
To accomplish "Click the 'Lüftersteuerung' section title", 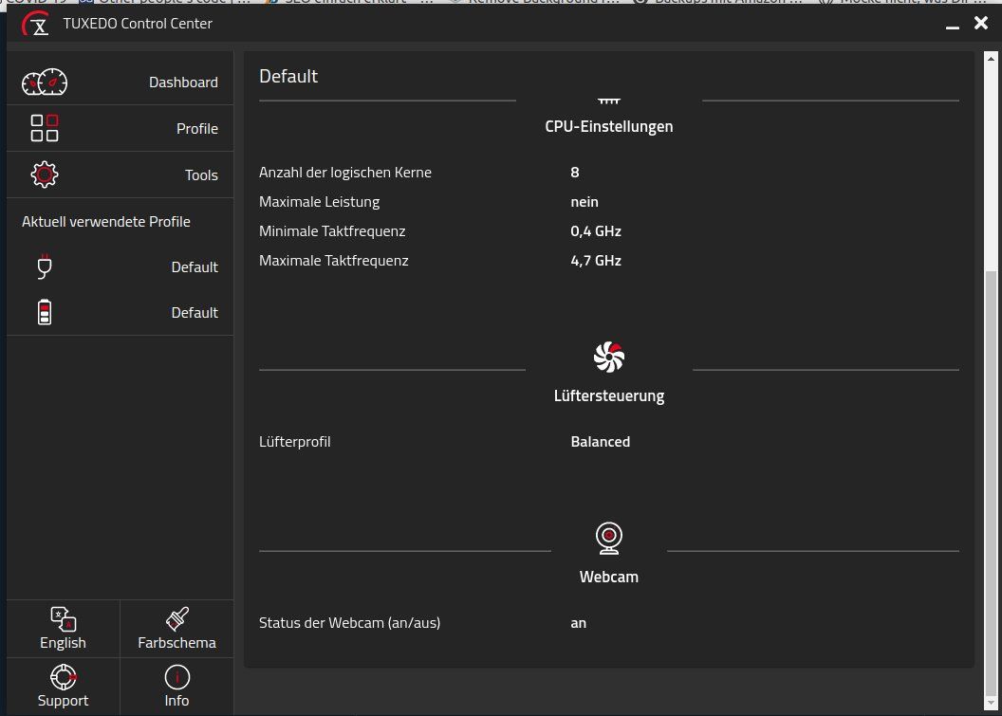I will [x=609, y=396].
